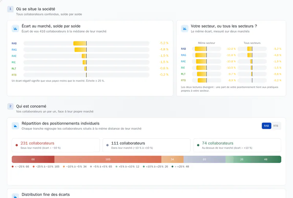
Task: Switch the distribution view to RTB
Action: click(276, 126)
